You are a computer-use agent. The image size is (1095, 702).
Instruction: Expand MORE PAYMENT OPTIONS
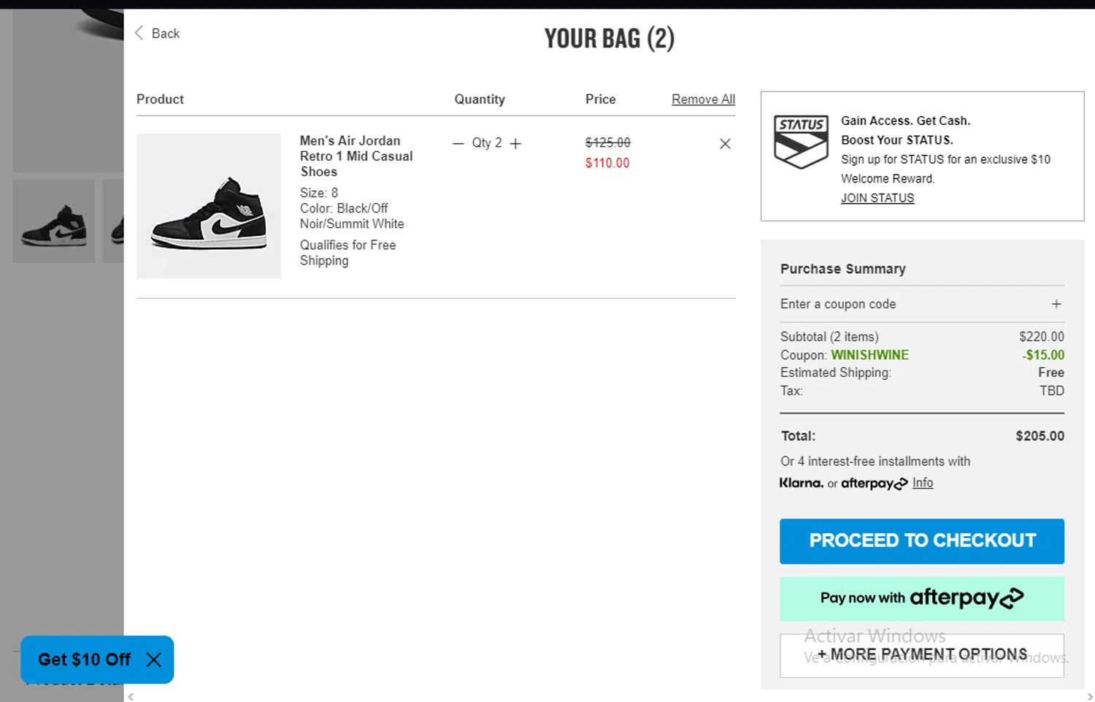[x=922, y=655]
